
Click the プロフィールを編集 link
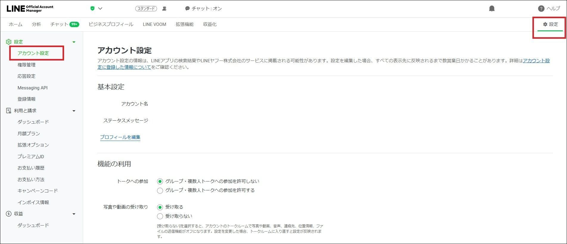pos(120,137)
